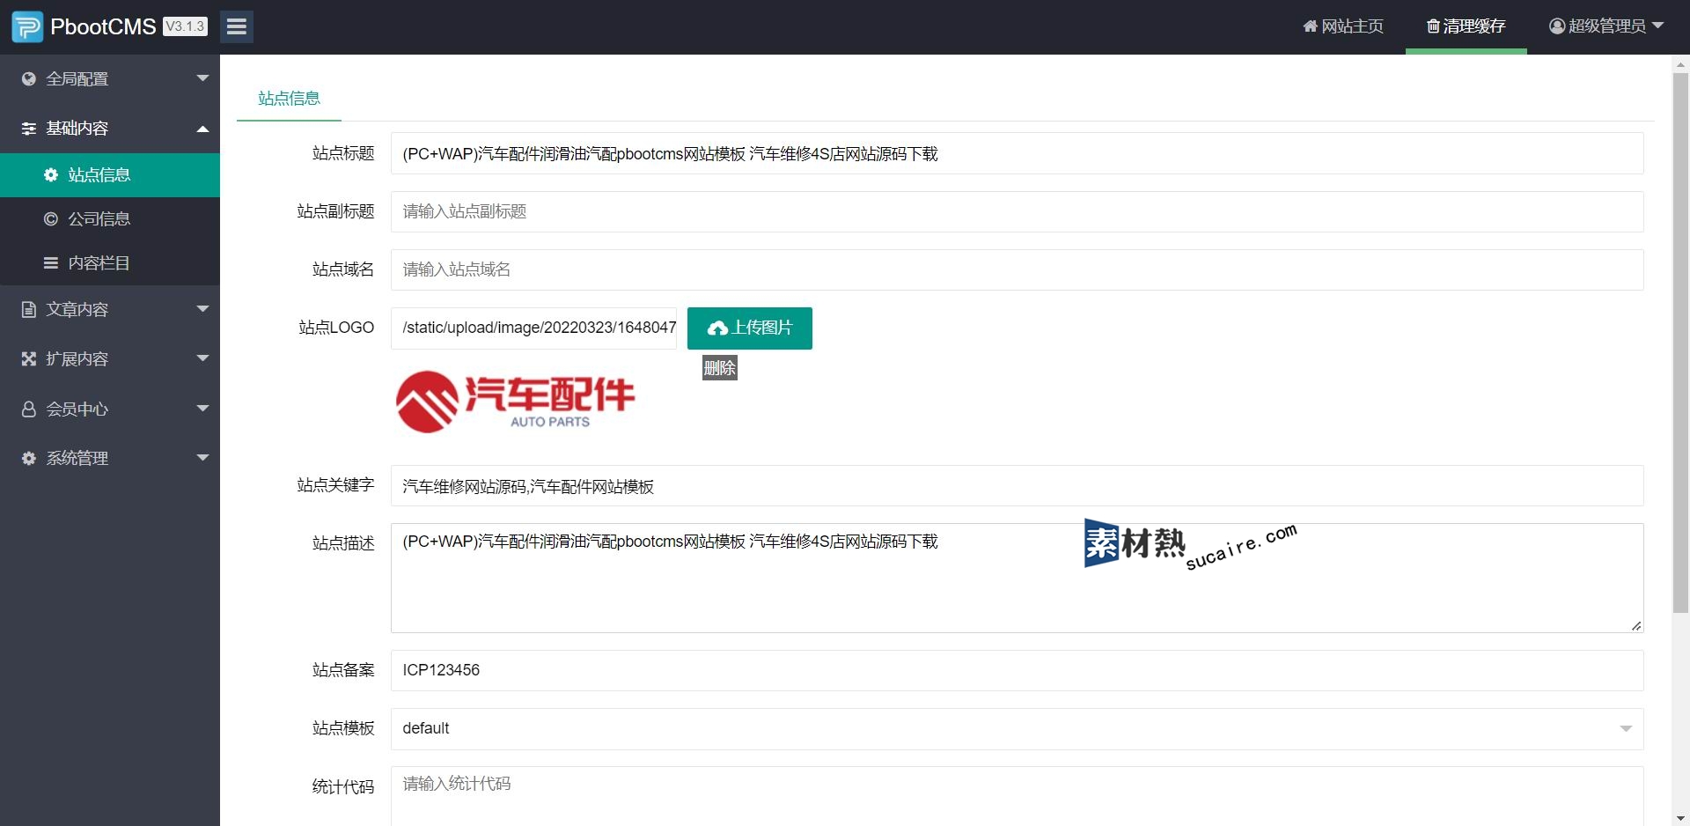Click the trash icon beside 清理缓存
Viewport: 1690px width, 826px height.
(x=1433, y=26)
